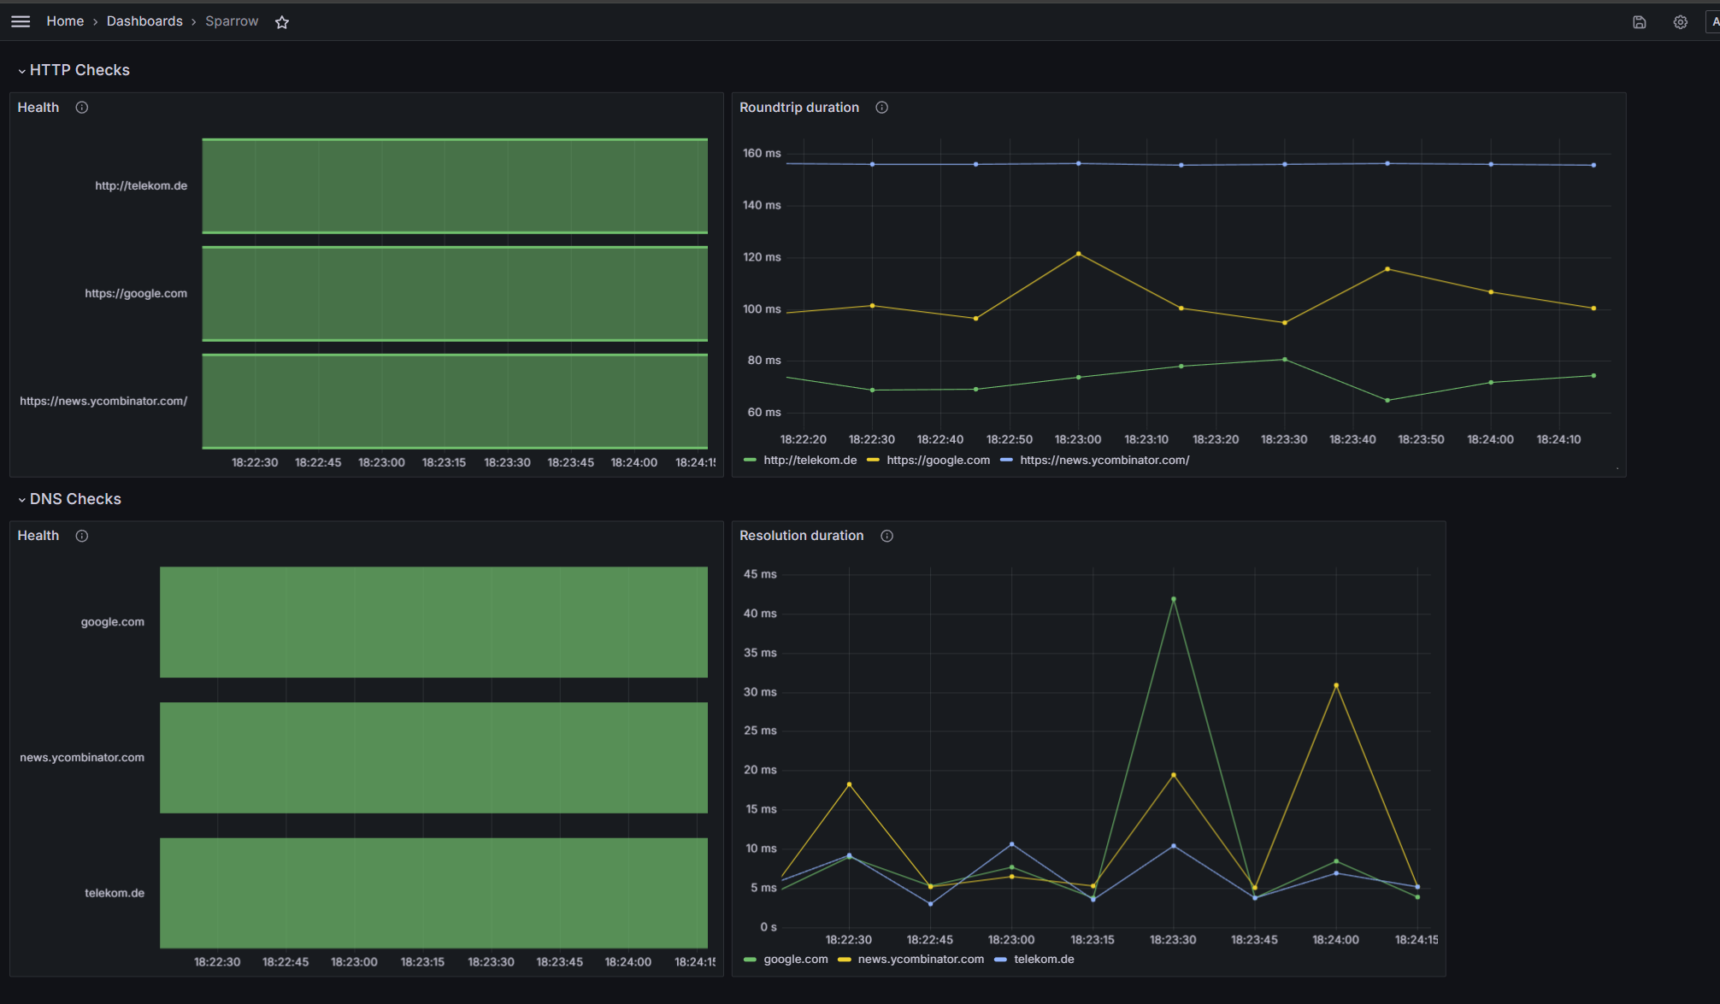The height and width of the screenshot is (1004, 1720).
Task: Click blue swatch for https://news.ycombinator.com/ Roundtrip legend
Action: (1006, 461)
